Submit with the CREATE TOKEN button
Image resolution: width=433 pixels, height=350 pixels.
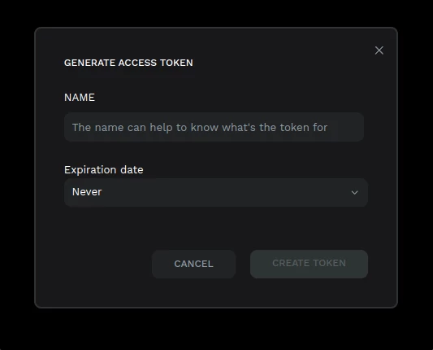click(x=309, y=264)
